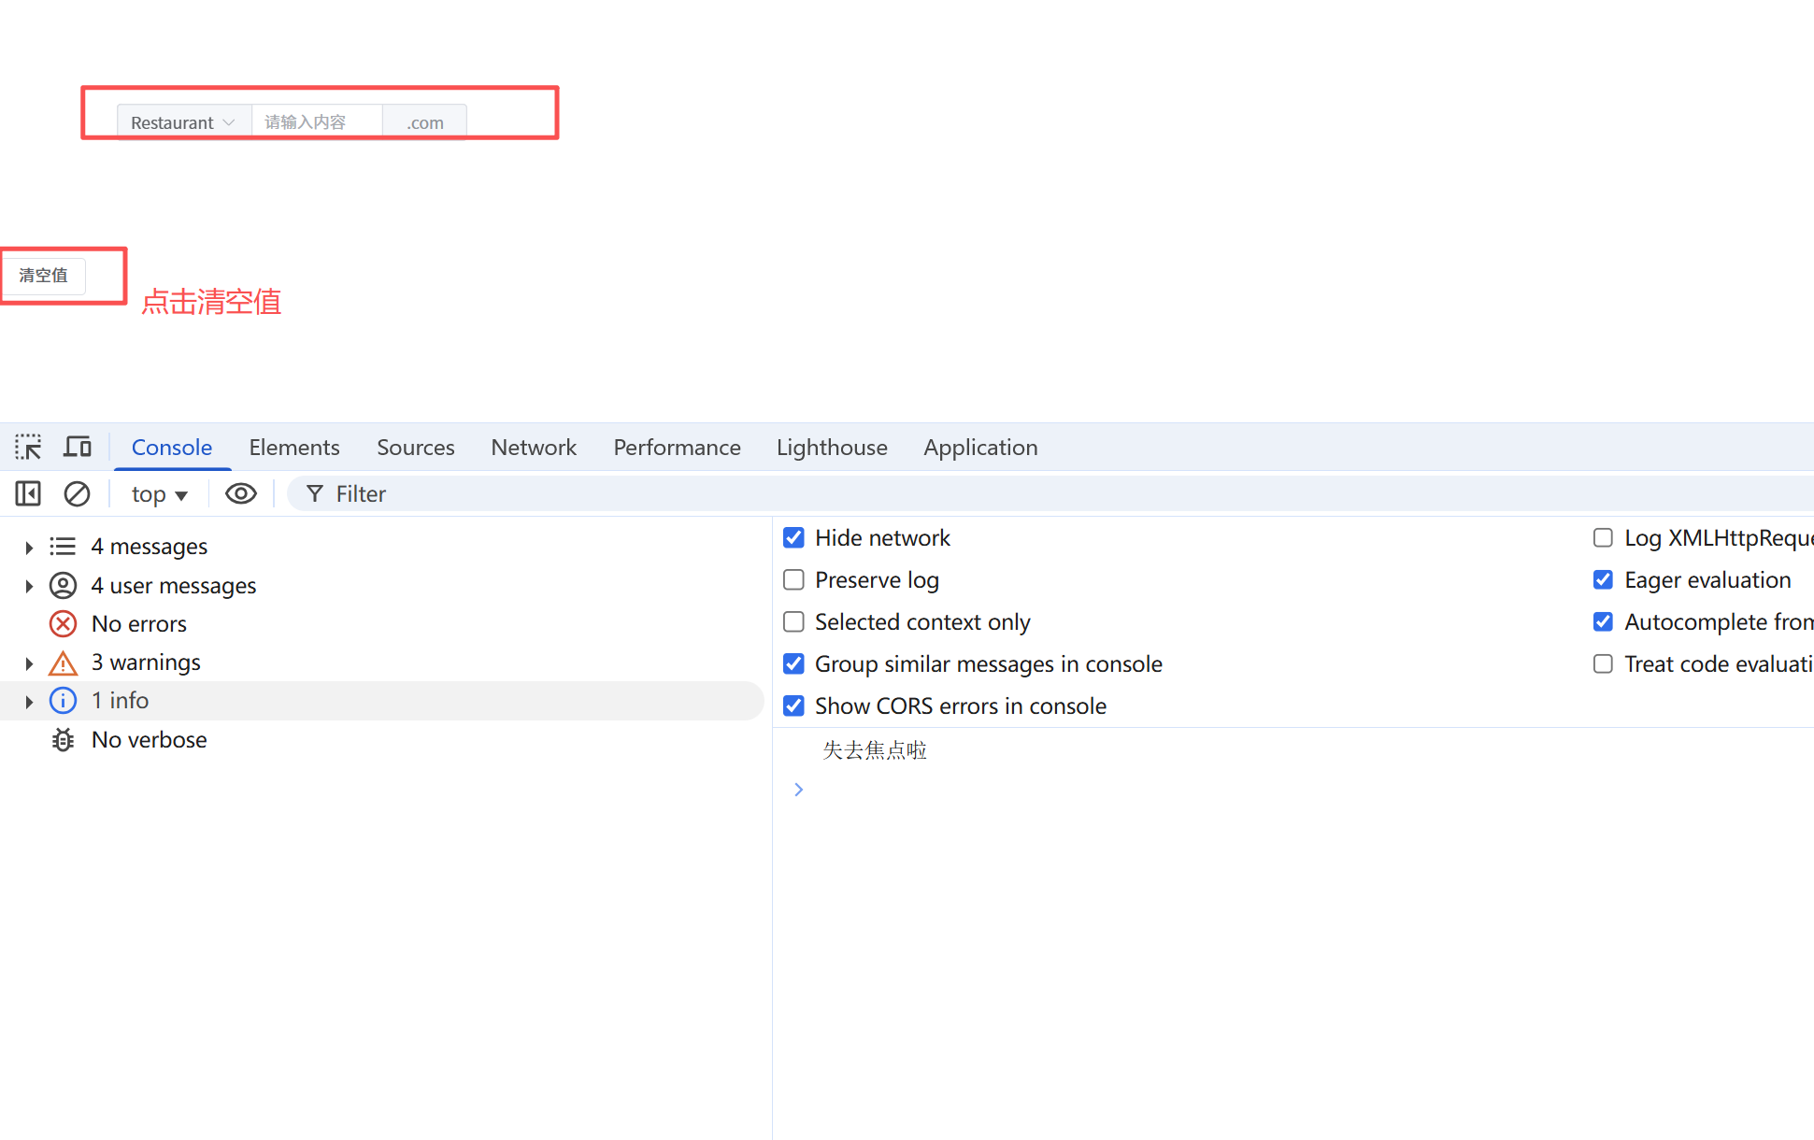Clear the console with the ban icon
Viewport: 1814px width, 1140px height.
click(77, 493)
